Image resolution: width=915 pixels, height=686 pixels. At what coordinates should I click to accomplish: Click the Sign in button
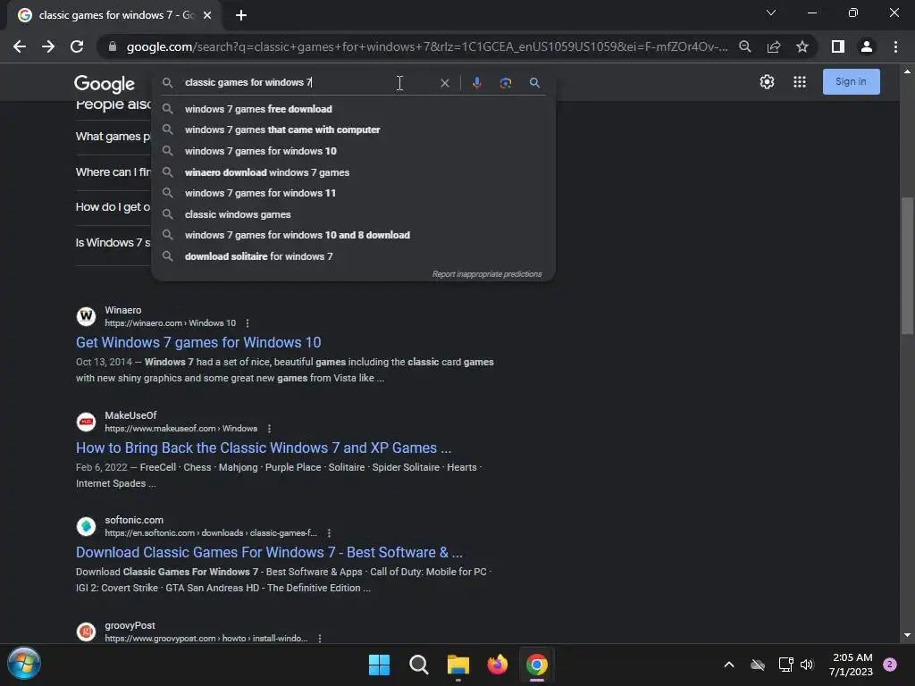[x=851, y=81]
